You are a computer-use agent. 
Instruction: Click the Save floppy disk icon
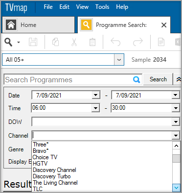tap(33, 42)
